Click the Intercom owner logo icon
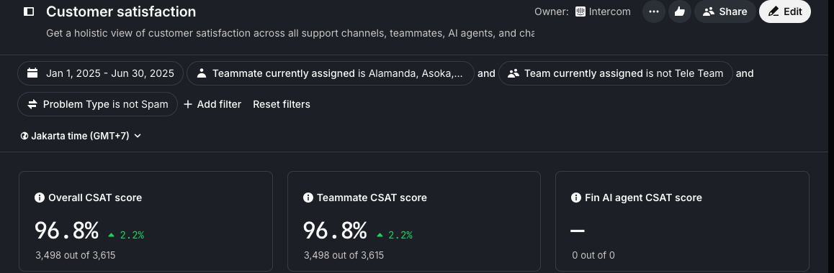 click(x=580, y=11)
